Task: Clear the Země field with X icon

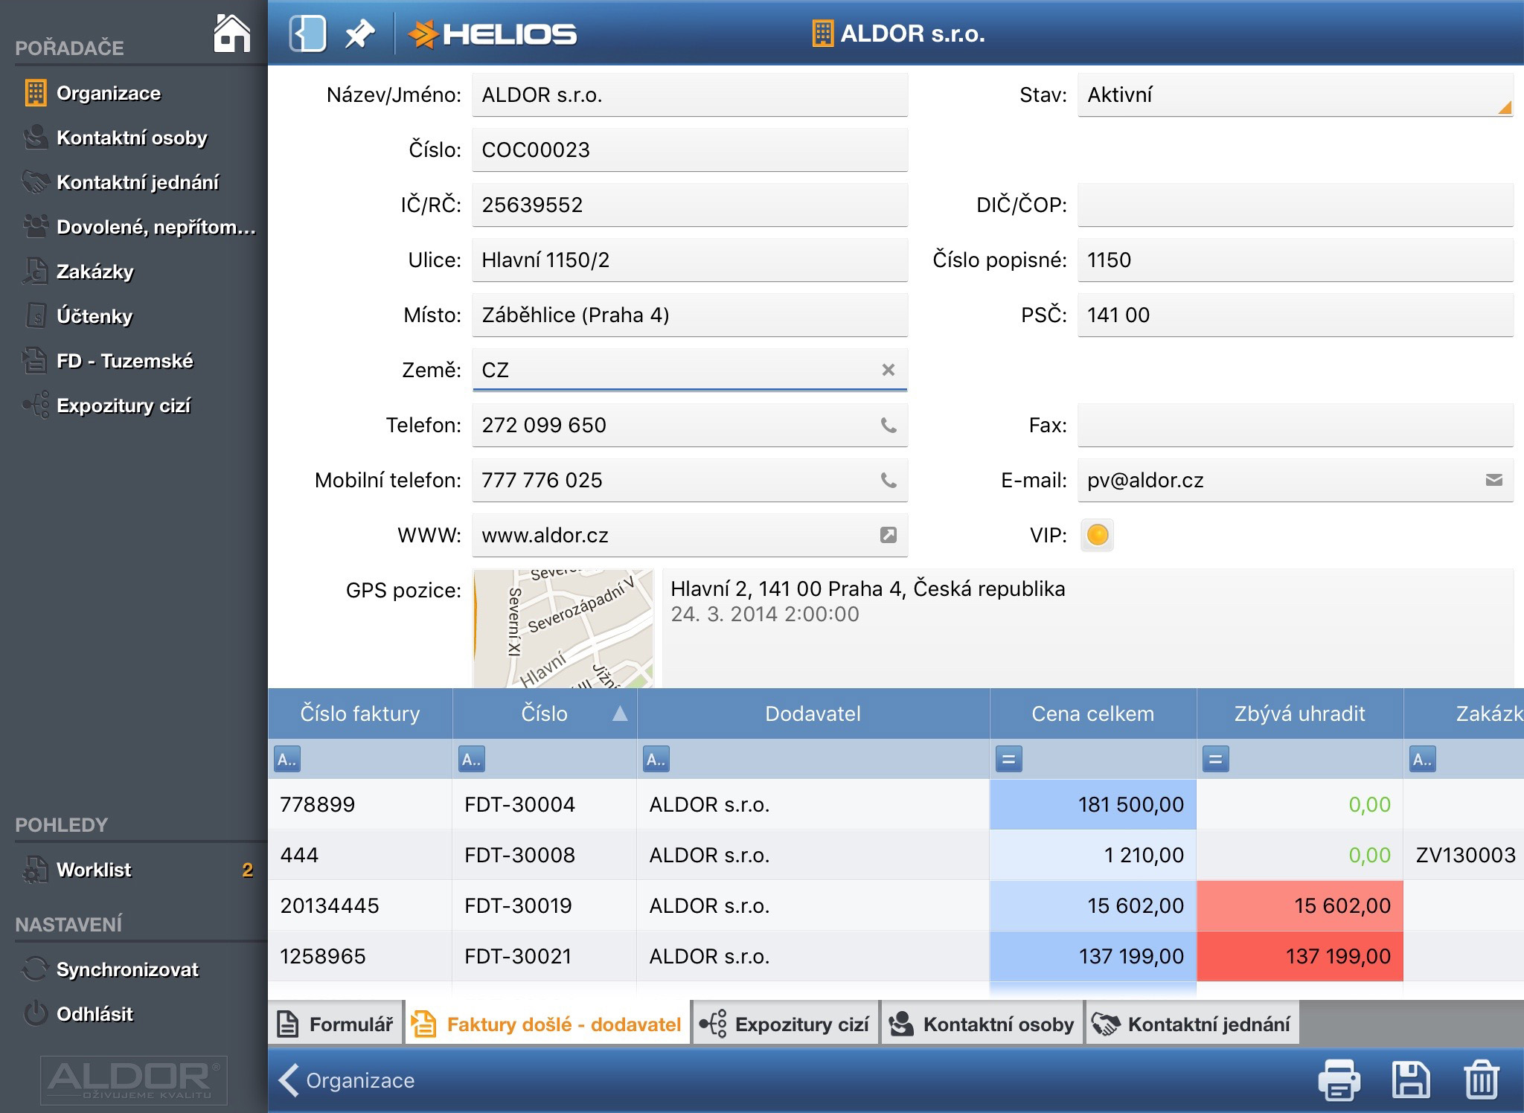Action: click(888, 370)
